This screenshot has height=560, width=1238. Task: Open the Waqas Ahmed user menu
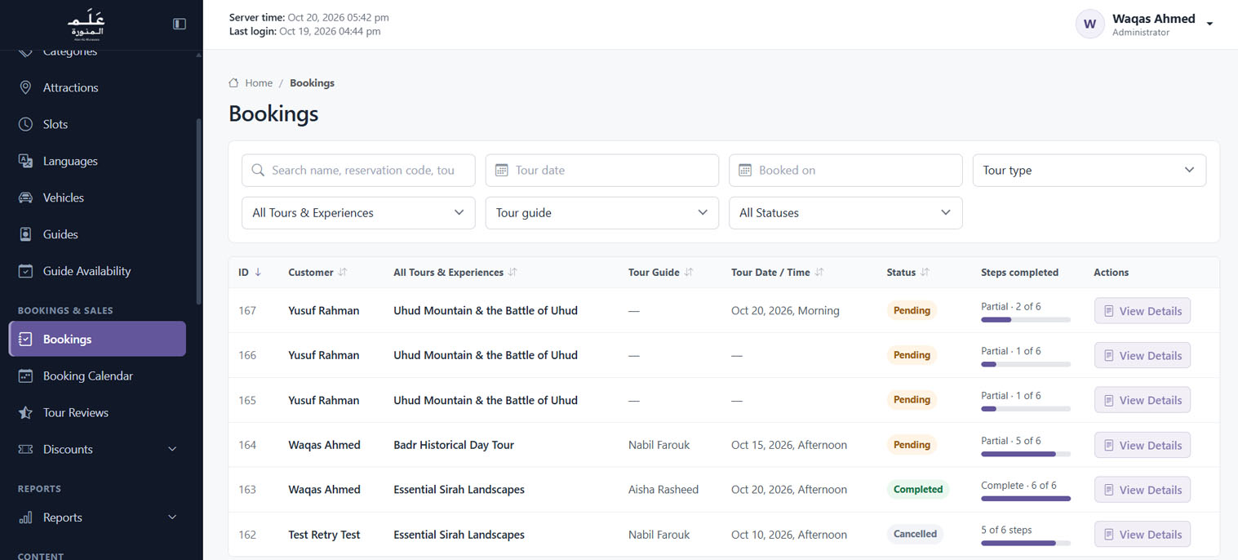1145,24
